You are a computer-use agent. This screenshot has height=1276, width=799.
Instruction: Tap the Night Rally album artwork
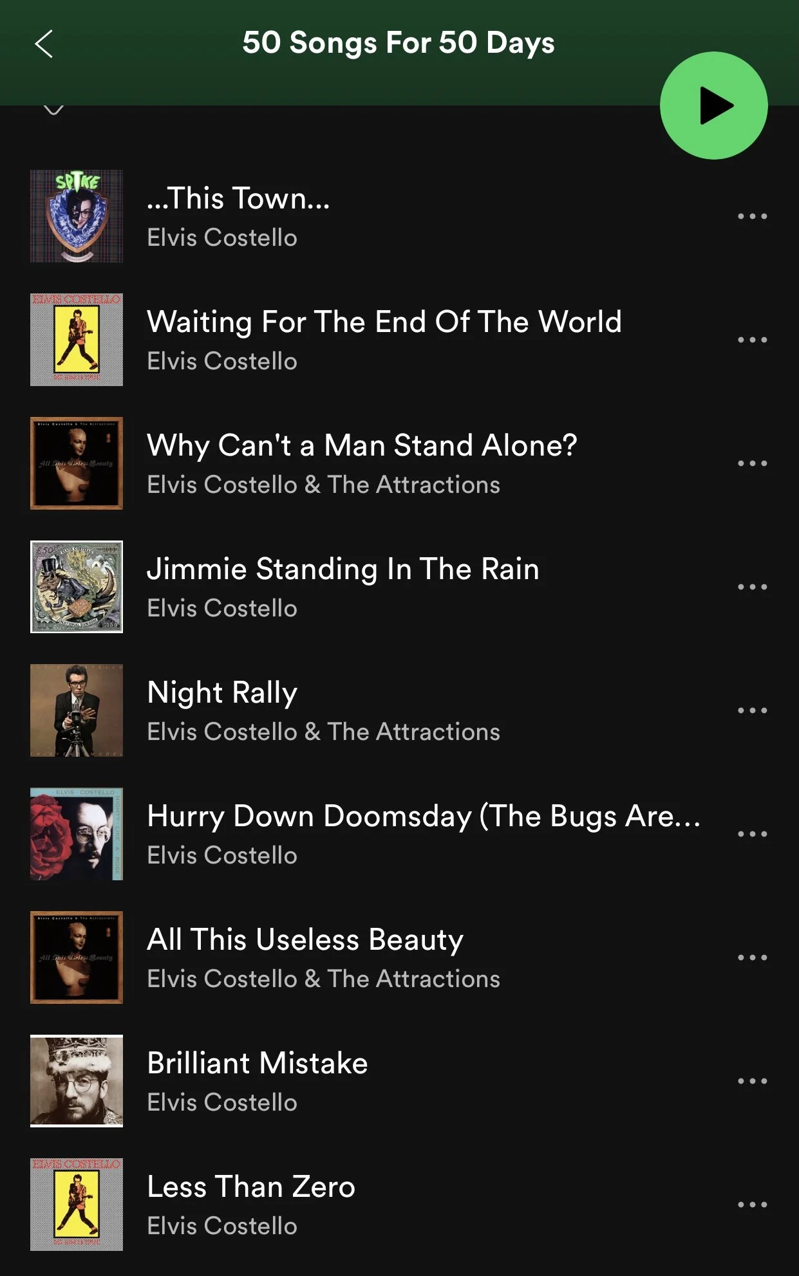coord(77,710)
